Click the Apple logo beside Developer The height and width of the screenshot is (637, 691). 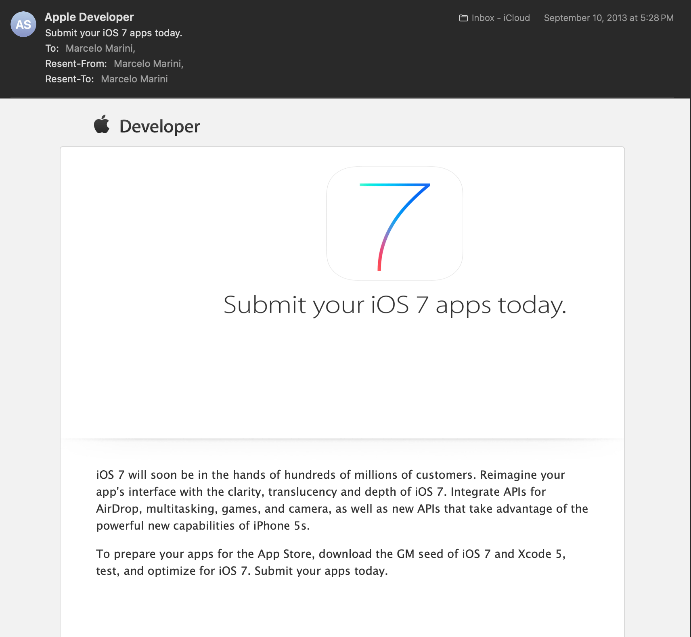[x=102, y=124]
